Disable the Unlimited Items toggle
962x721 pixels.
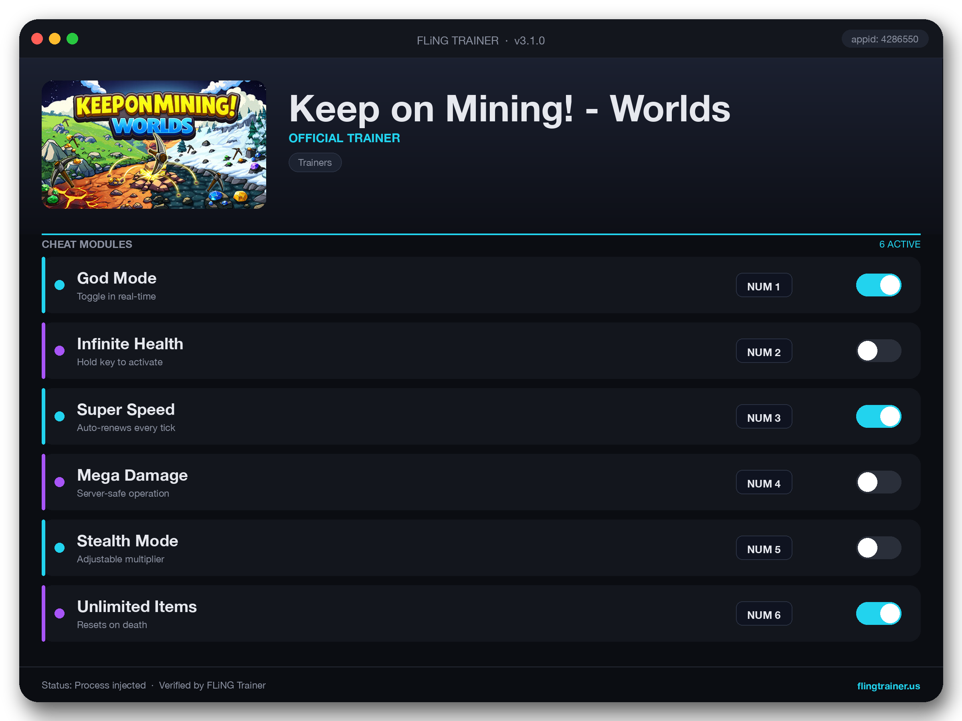coord(878,613)
